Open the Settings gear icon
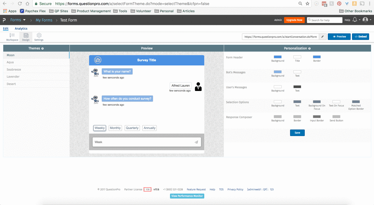374x205 pixels. 39,37
